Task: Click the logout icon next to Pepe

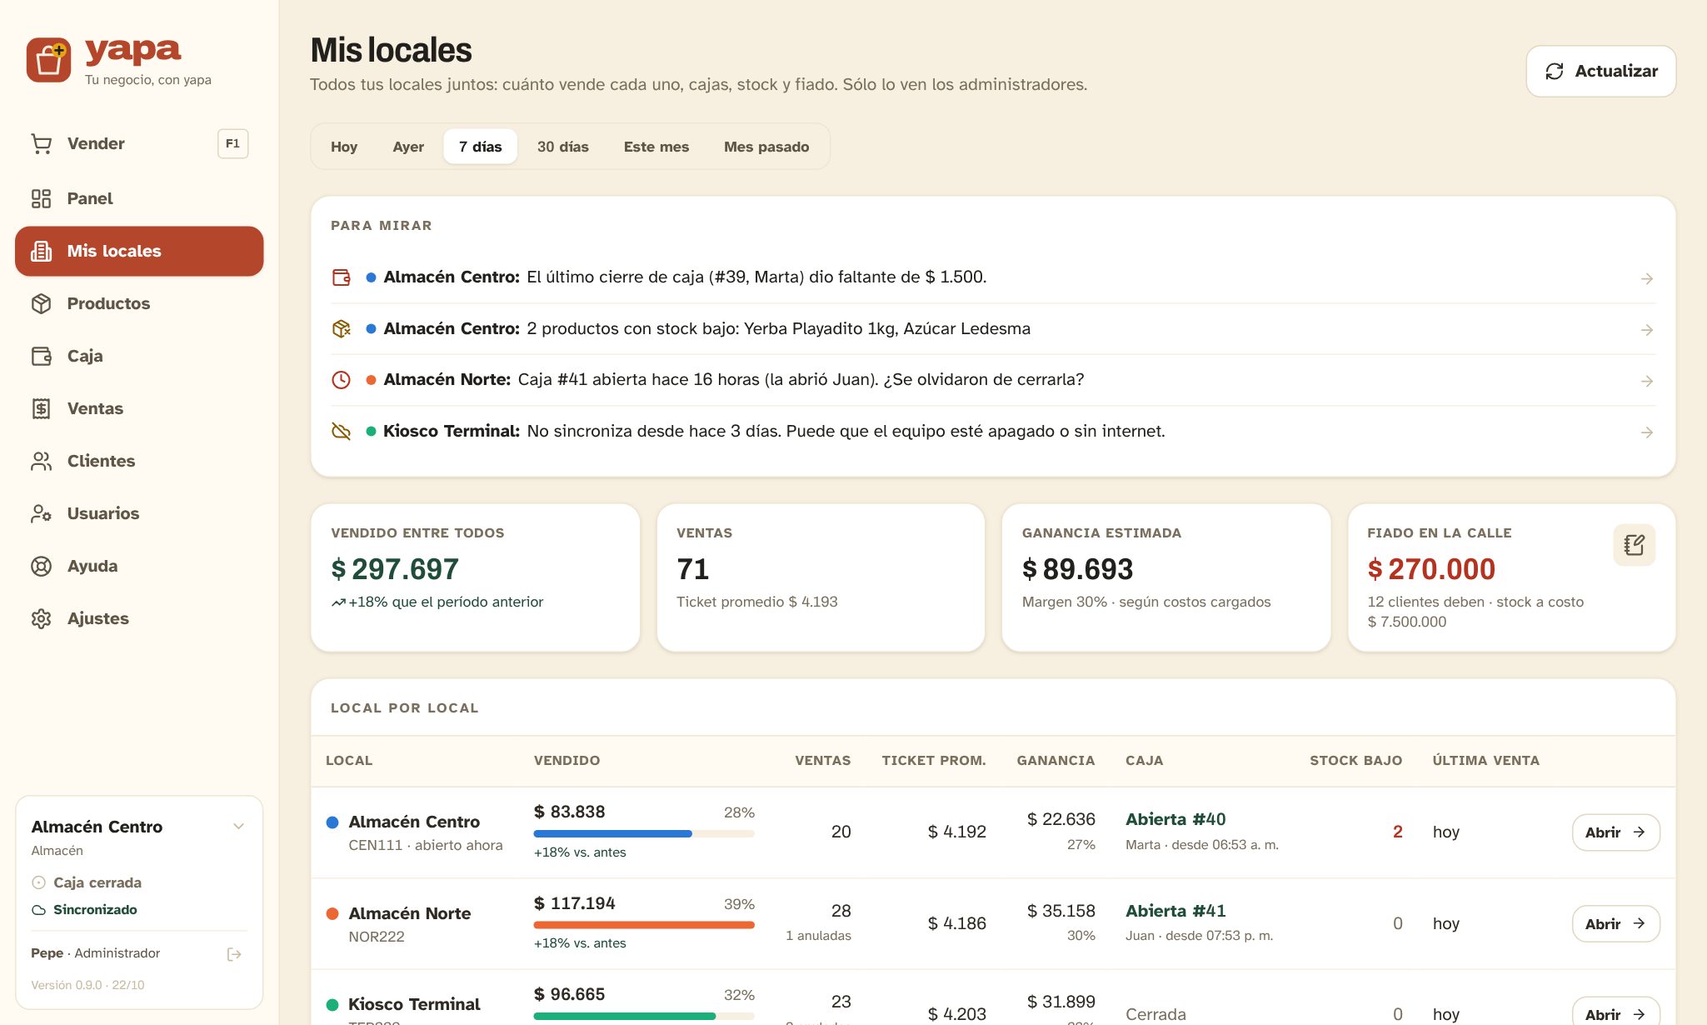Action: (234, 954)
